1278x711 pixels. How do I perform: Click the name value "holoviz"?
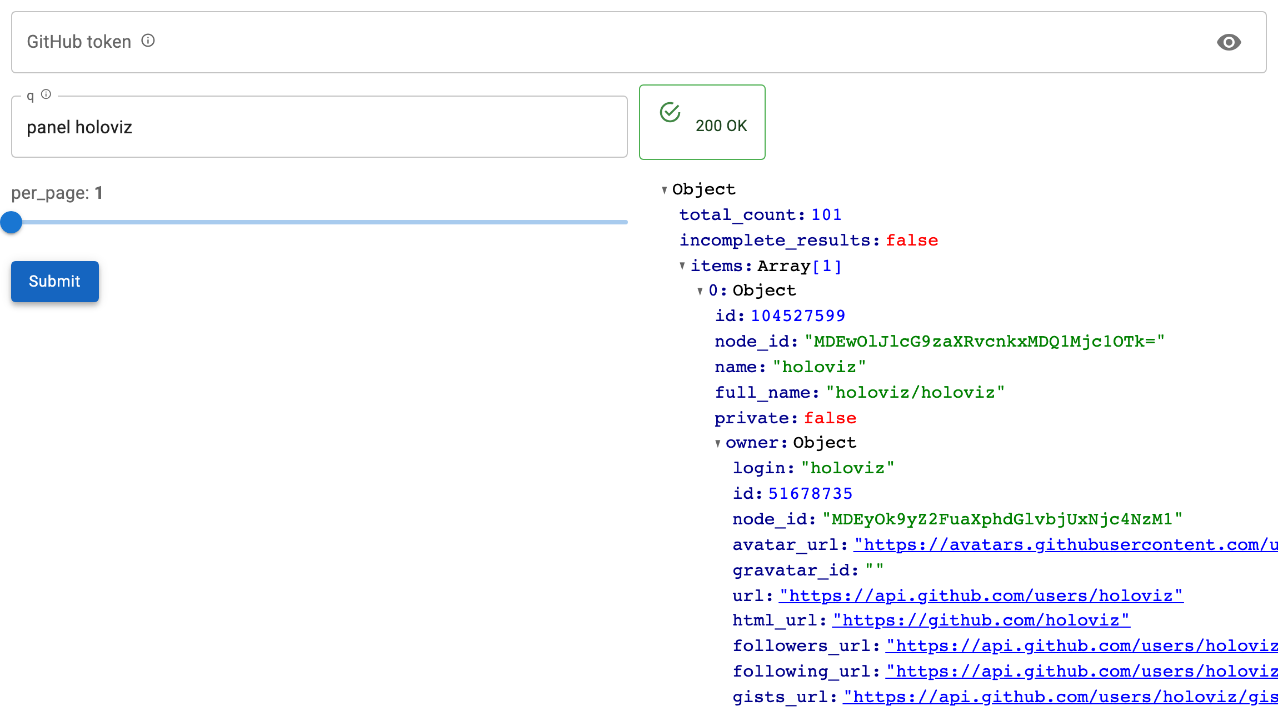819,367
